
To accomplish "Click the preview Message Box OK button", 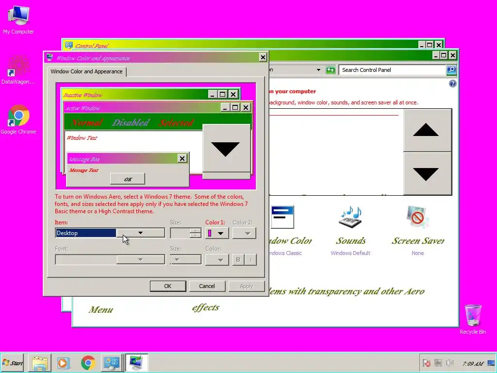I will [x=128, y=179].
